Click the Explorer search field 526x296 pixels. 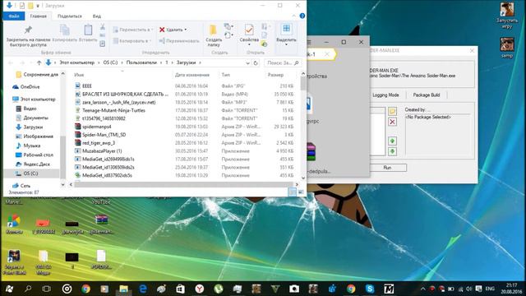[x=283, y=62]
